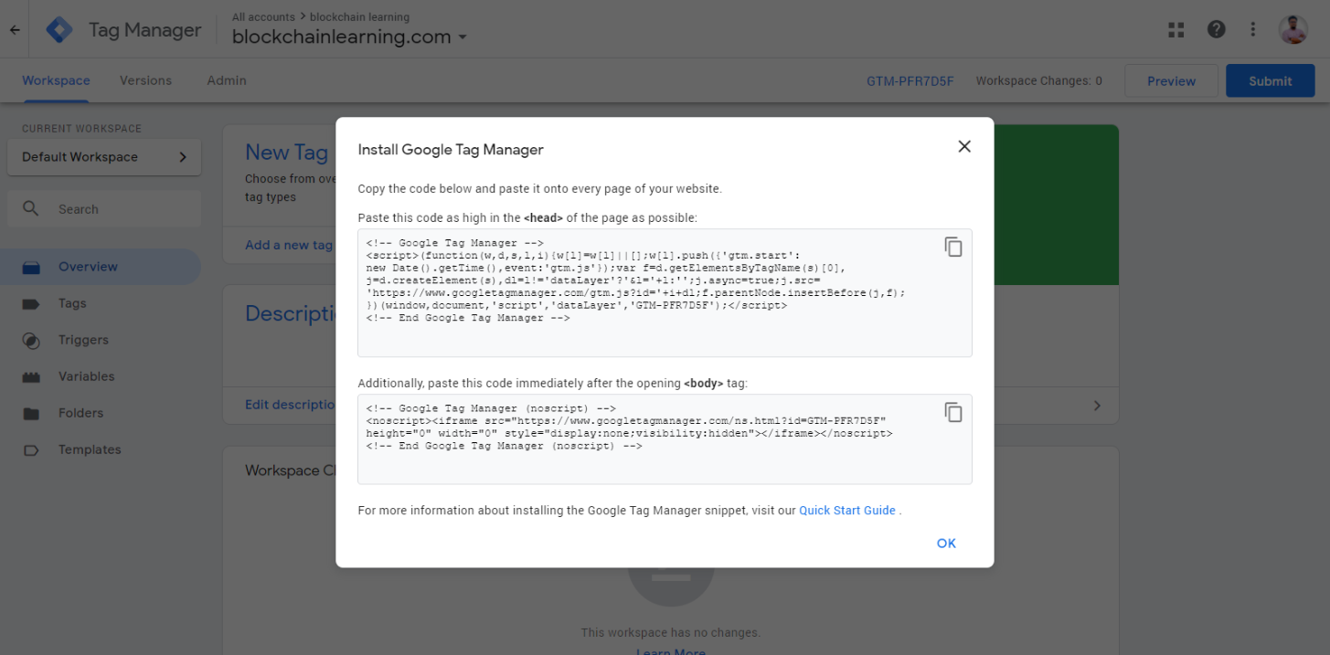This screenshot has height=655, width=1330.
Task: Click the Variables sidebar icon
Action: 31,376
